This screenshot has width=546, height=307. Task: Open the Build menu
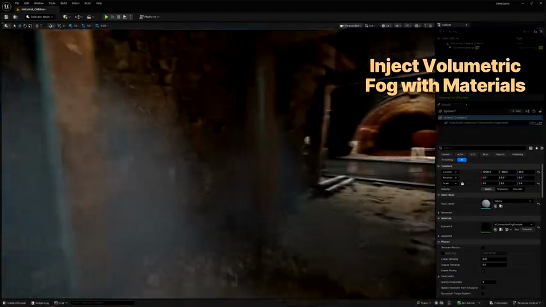[63, 3]
